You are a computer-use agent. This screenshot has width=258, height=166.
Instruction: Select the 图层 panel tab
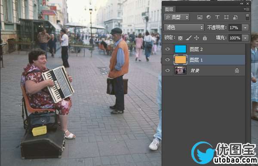click(169, 9)
